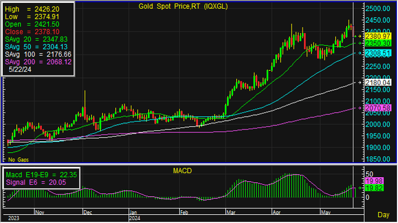Click the white 2180.04 moving average tag
This screenshot has width=398, height=223.
[x=378, y=82]
